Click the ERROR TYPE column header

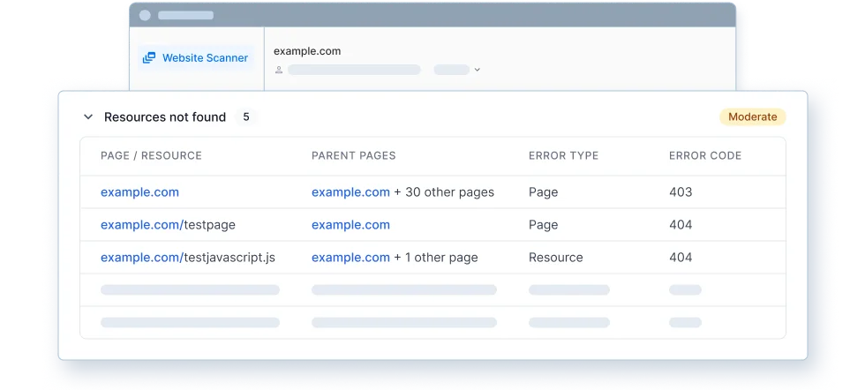click(563, 155)
